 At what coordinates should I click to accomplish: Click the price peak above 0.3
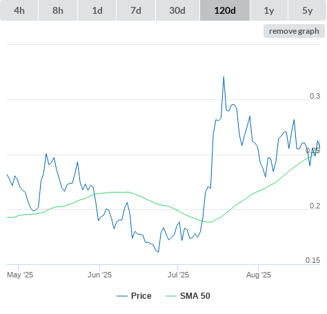click(224, 77)
